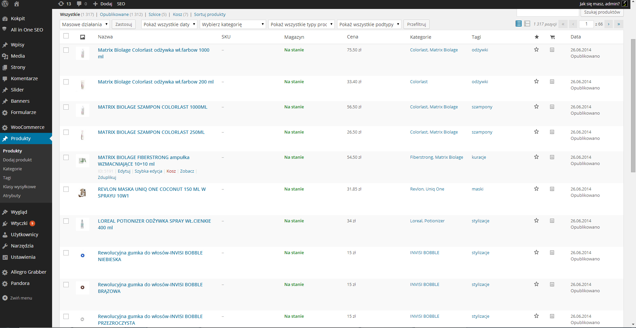This screenshot has height=328, width=636.
Task: Open SEO menu in admin bar
Action: tap(121, 4)
